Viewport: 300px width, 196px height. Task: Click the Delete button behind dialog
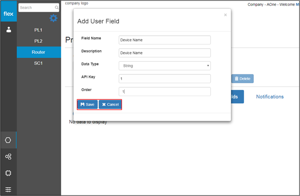point(242,78)
